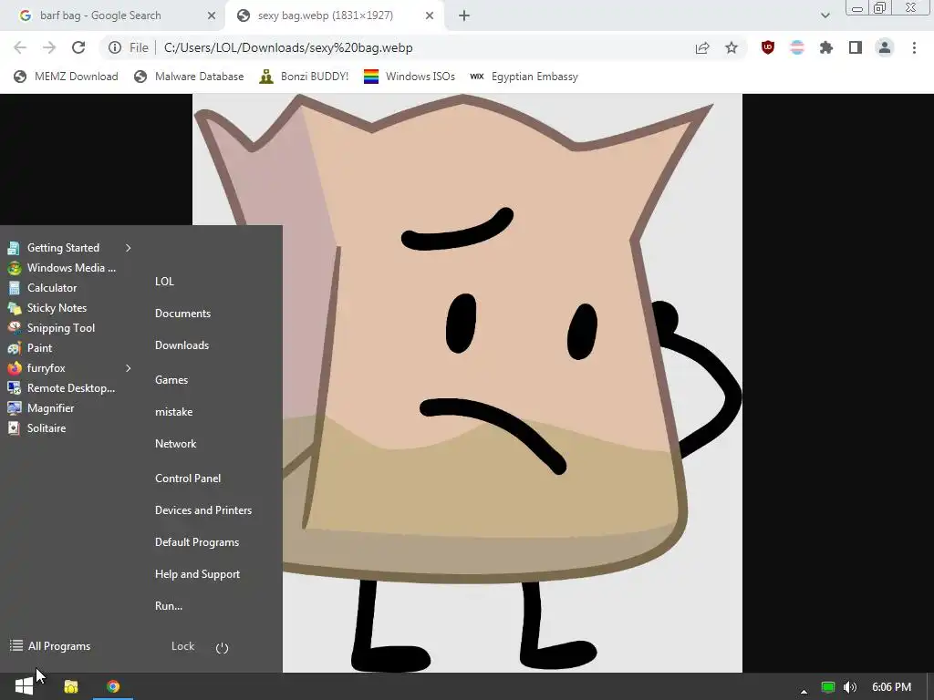Expand furryfox jump list arrow

tap(128, 368)
